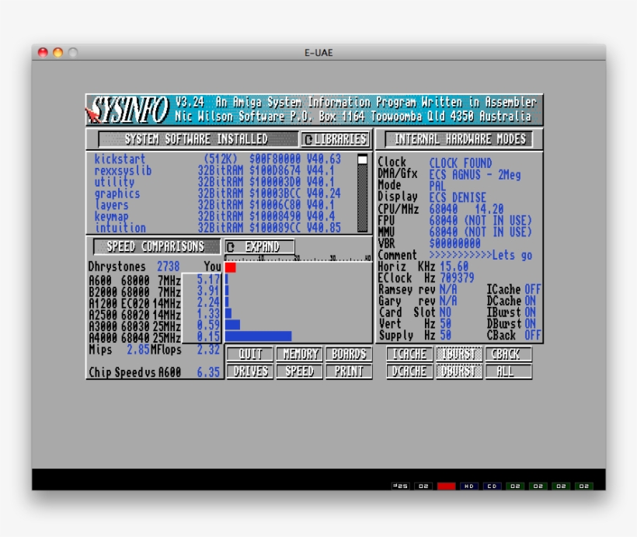
Task: Click the B2000 68000 7MHz comparison row
Action: 155,292
